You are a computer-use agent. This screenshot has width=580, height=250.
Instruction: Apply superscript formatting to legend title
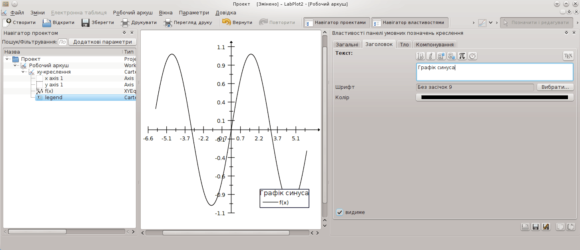point(441,56)
